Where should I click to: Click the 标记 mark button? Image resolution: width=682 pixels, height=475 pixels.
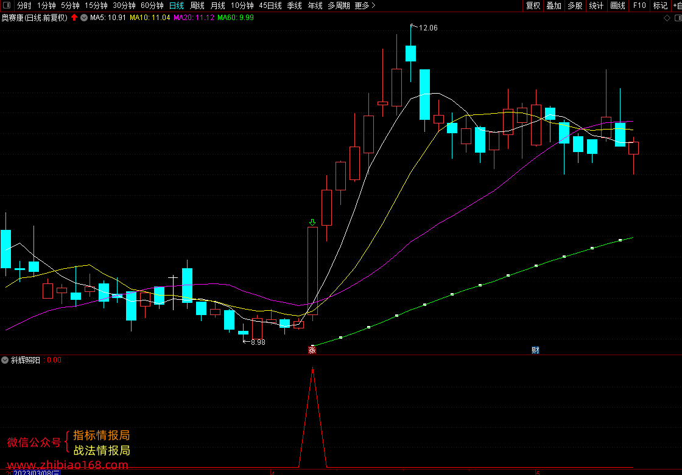click(660, 5)
